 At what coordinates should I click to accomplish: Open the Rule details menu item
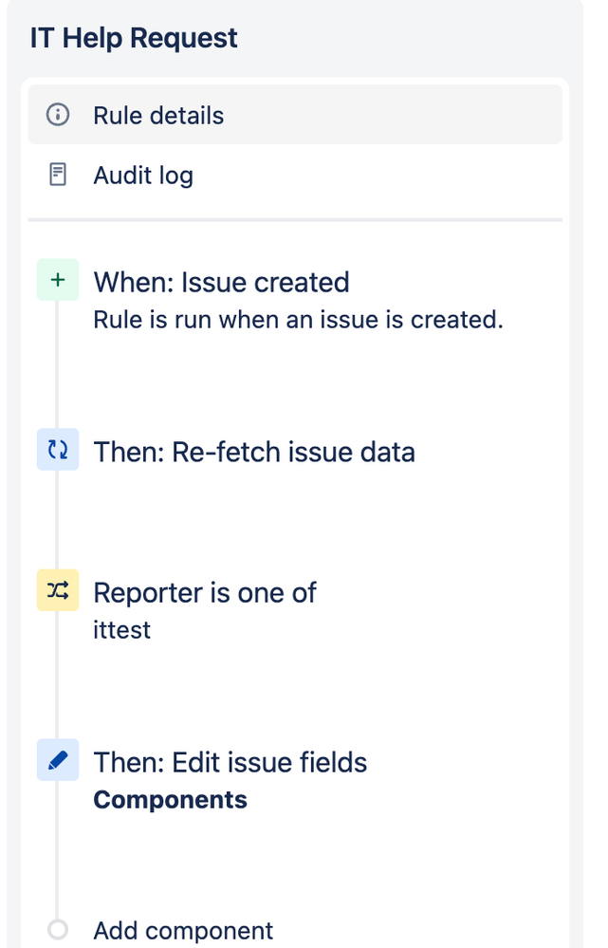pyautogui.click(x=295, y=114)
